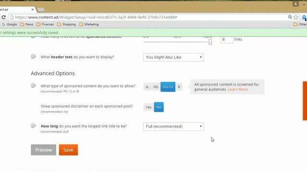
Task: Click the Chrome user profile icon
Action: pos(295,4)
